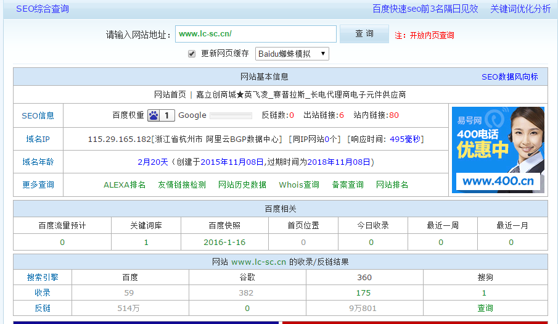558x324 pixels.
Task: Toggle the 更新网页缓存 checkbox
Action: [x=192, y=54]
